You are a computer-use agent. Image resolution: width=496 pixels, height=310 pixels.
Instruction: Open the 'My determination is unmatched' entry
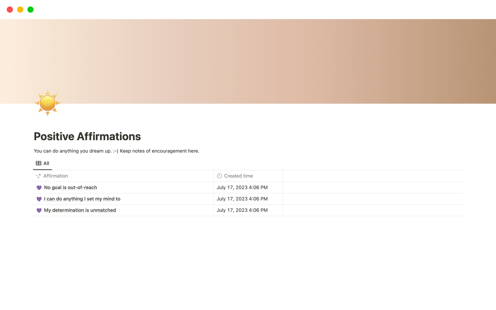tap(80, 210)
